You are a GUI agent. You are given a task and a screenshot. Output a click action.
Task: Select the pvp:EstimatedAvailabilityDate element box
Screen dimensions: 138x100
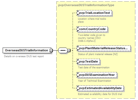pos(100,88)
